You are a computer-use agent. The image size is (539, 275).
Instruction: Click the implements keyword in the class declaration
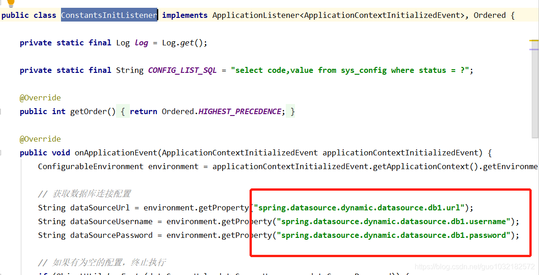[x=184, y=15]
